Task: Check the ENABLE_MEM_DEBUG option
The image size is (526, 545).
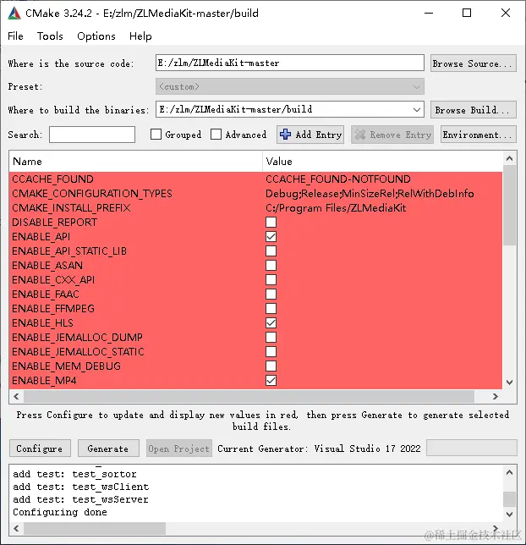Action: [x=271, y=366]
